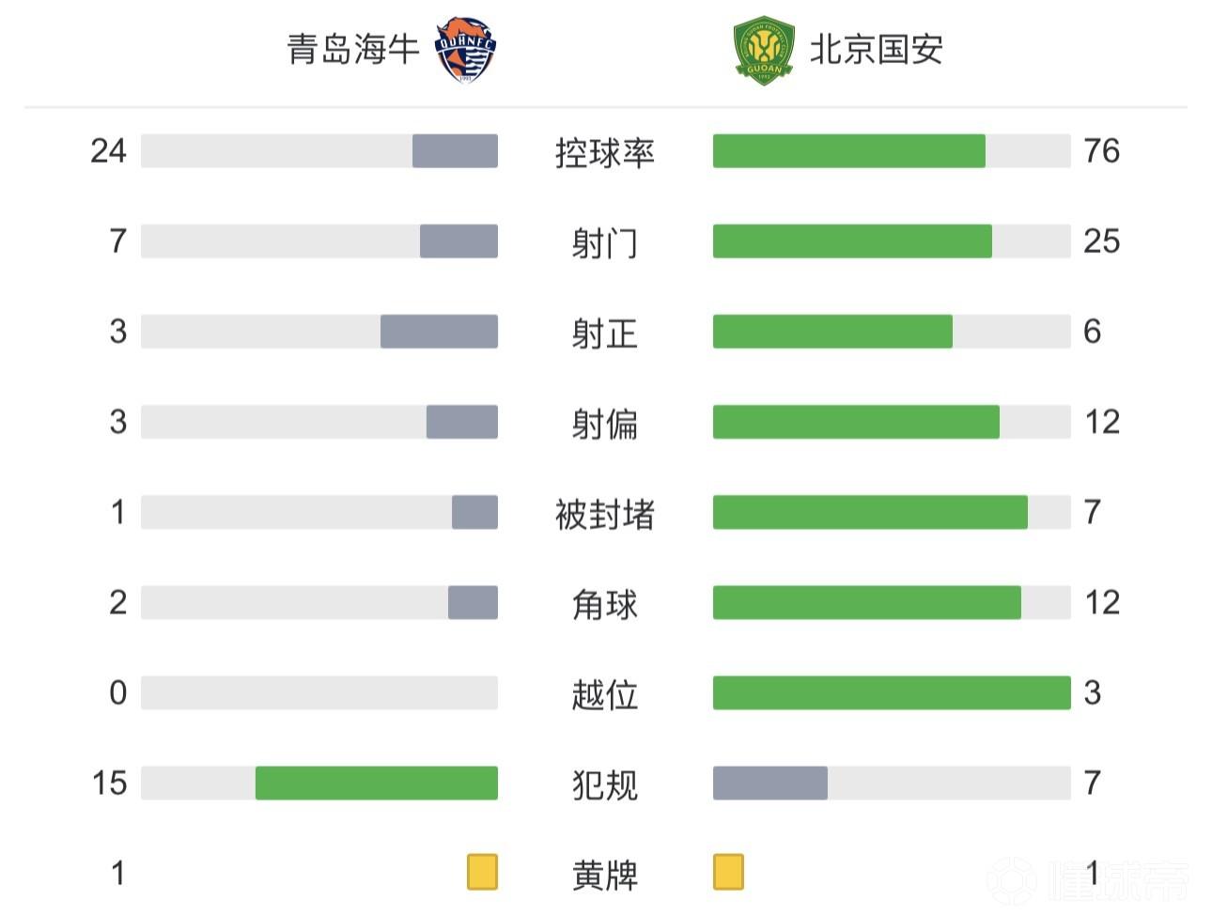Click Beijing Guoan's 76 possession value

[1101, 151]
